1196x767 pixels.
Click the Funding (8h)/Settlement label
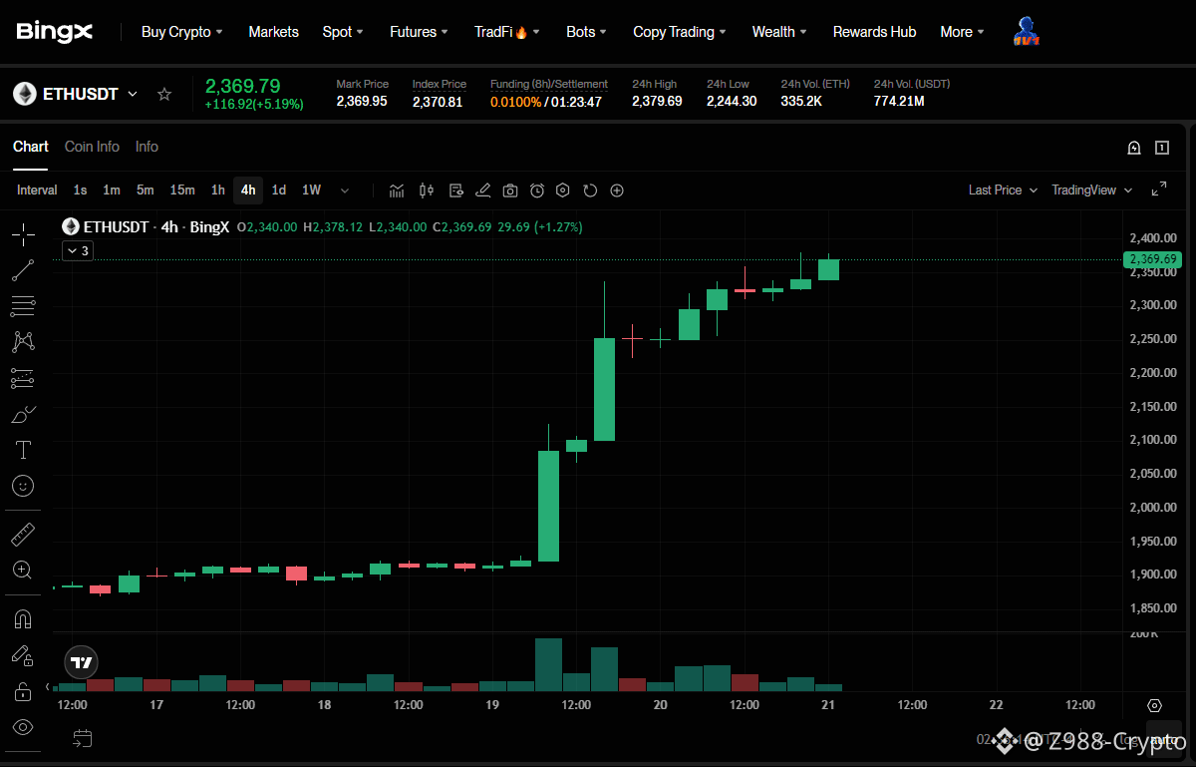549,84
